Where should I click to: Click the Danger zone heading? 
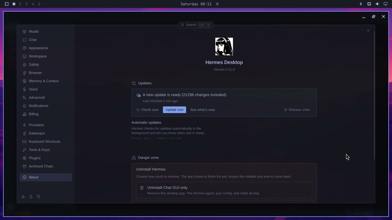click(x=148, y=158)
